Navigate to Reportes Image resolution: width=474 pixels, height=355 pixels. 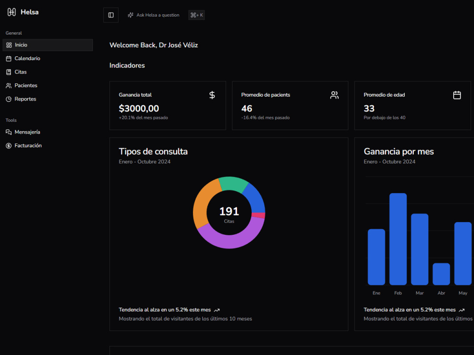point(47,99)
